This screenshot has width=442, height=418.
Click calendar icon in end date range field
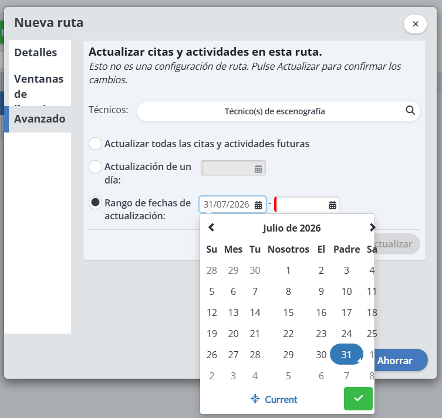coord(332,205)
